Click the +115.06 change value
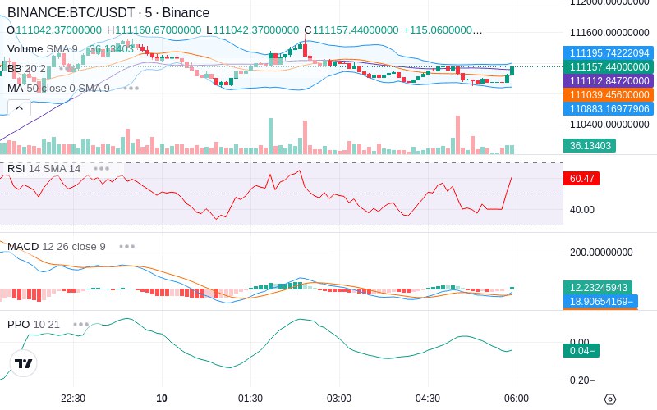The width and height of the screenshot is (657, 410). (443, 30)
